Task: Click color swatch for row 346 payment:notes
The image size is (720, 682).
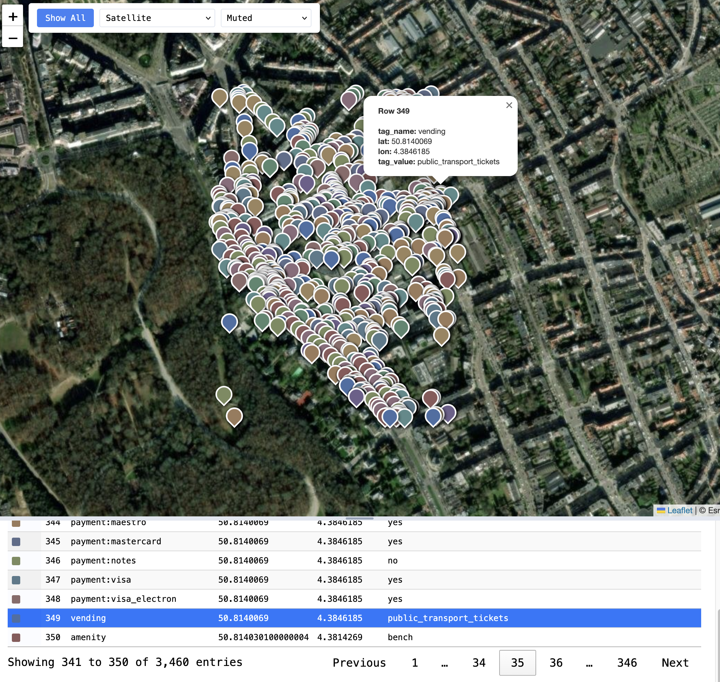Action: pos(16,561)
